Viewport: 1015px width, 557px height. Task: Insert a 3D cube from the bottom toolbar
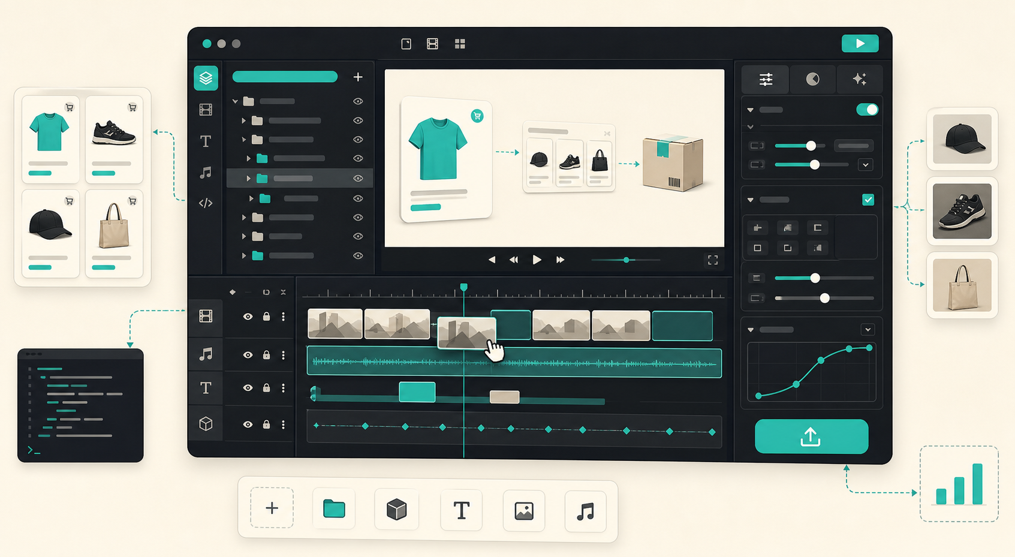pyautogui.click(x=396, y=510)
